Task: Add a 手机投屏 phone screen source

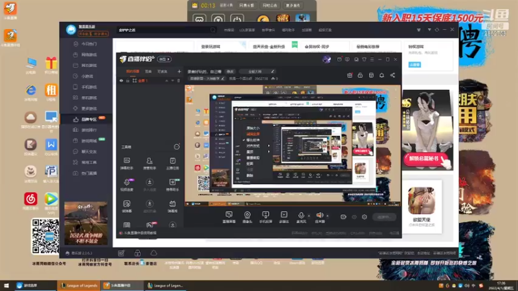Action: 265,217
